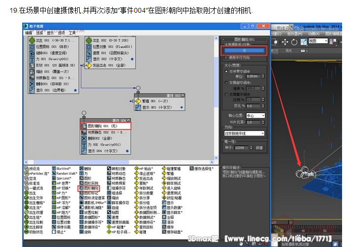Screen dimensions: 346x247
Task: Select the 锁定/粘着 test in the depot
Action: point(172,198)
